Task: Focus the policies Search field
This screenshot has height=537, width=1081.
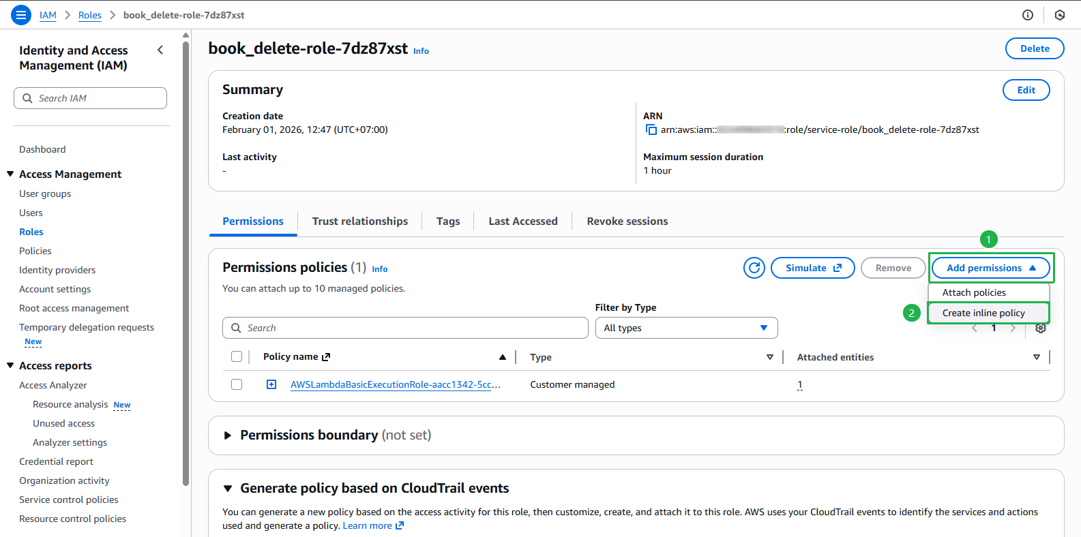Action: pyautogui.click(x=405, y=328)
